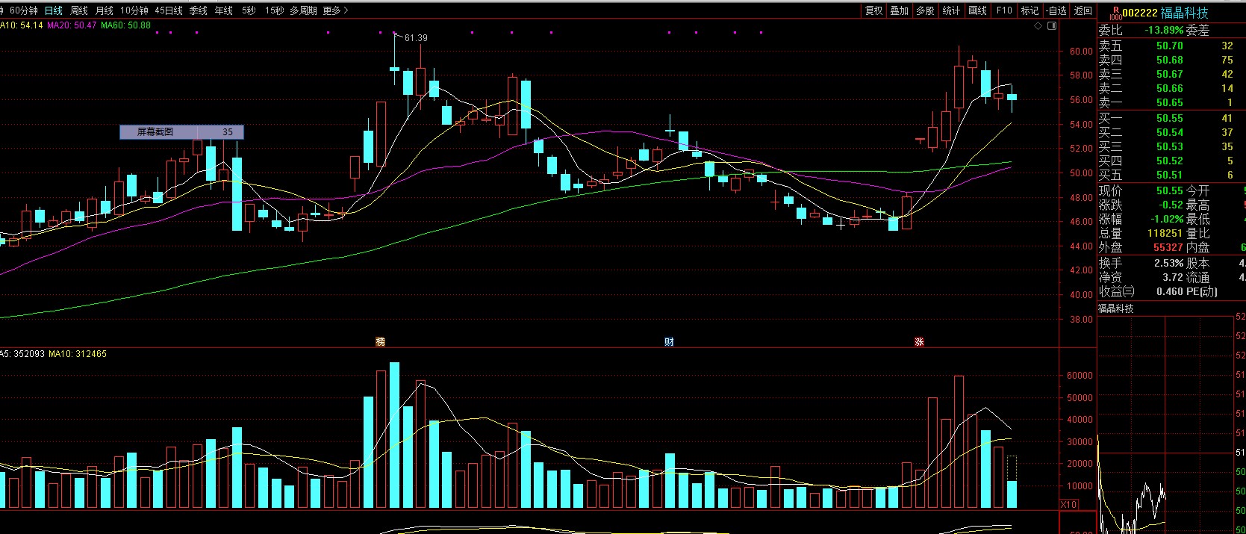
Task: Click the 60000 volume axis label
Action: (x=1080, y=376)
